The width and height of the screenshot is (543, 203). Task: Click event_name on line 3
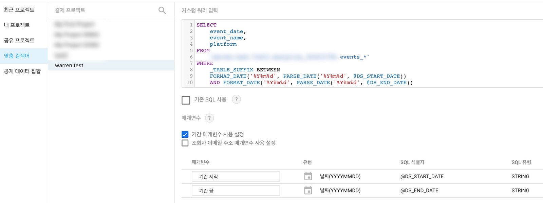pyautogui.click(x=226, y=38)
